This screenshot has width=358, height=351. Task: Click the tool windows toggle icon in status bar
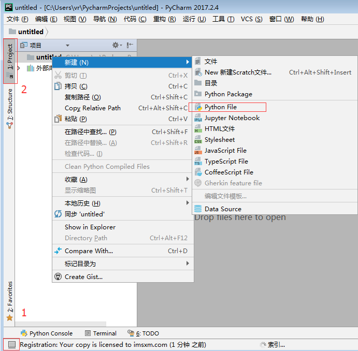11,344
